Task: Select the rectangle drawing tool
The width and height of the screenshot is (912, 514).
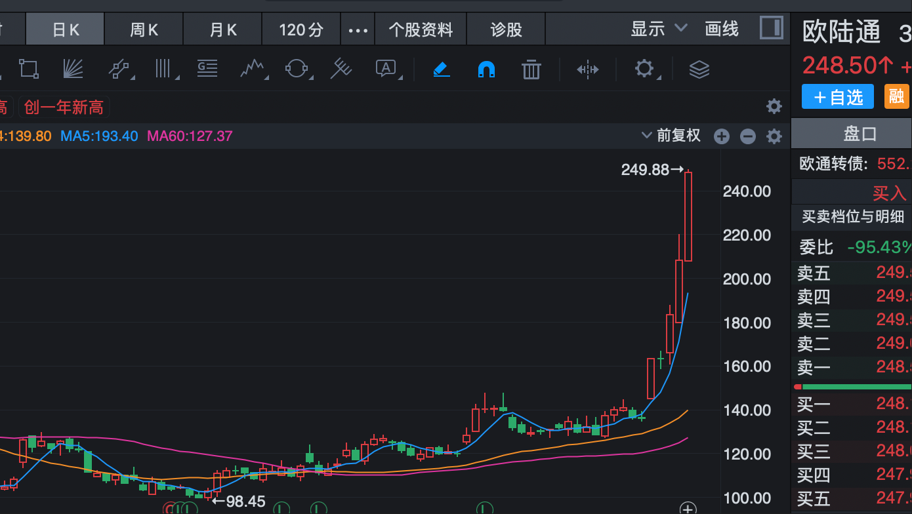Action: (28, 68)
